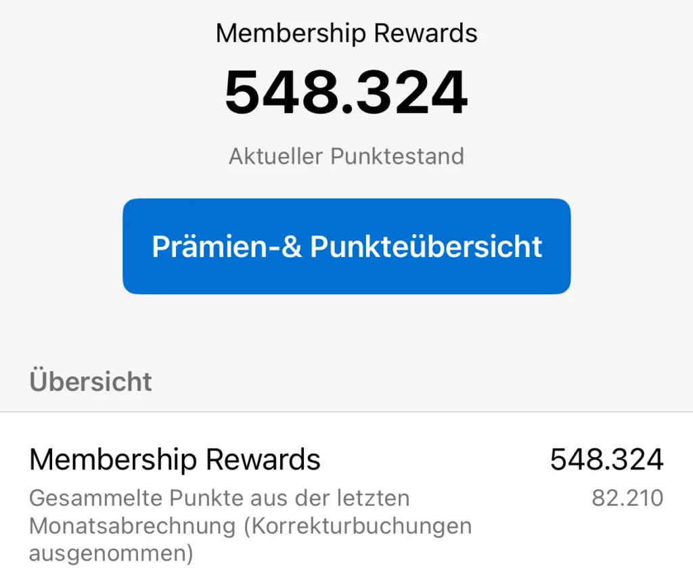Image resolution: width=693 pixels, height=581 pixels.
Task: Click the ampersand on the blue button
Action: pyautogui.click(x=291, y=246)
